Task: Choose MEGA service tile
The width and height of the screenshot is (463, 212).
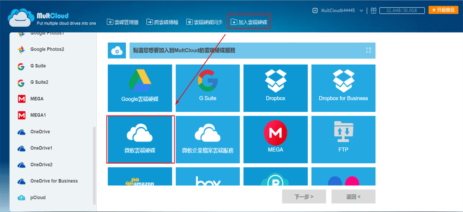Action: click(x=276, y=140)
